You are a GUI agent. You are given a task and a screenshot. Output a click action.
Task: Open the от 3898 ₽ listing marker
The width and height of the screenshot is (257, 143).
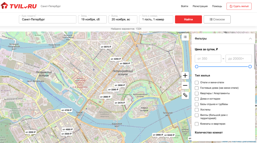pyautogui.click(x=120, y=85)
